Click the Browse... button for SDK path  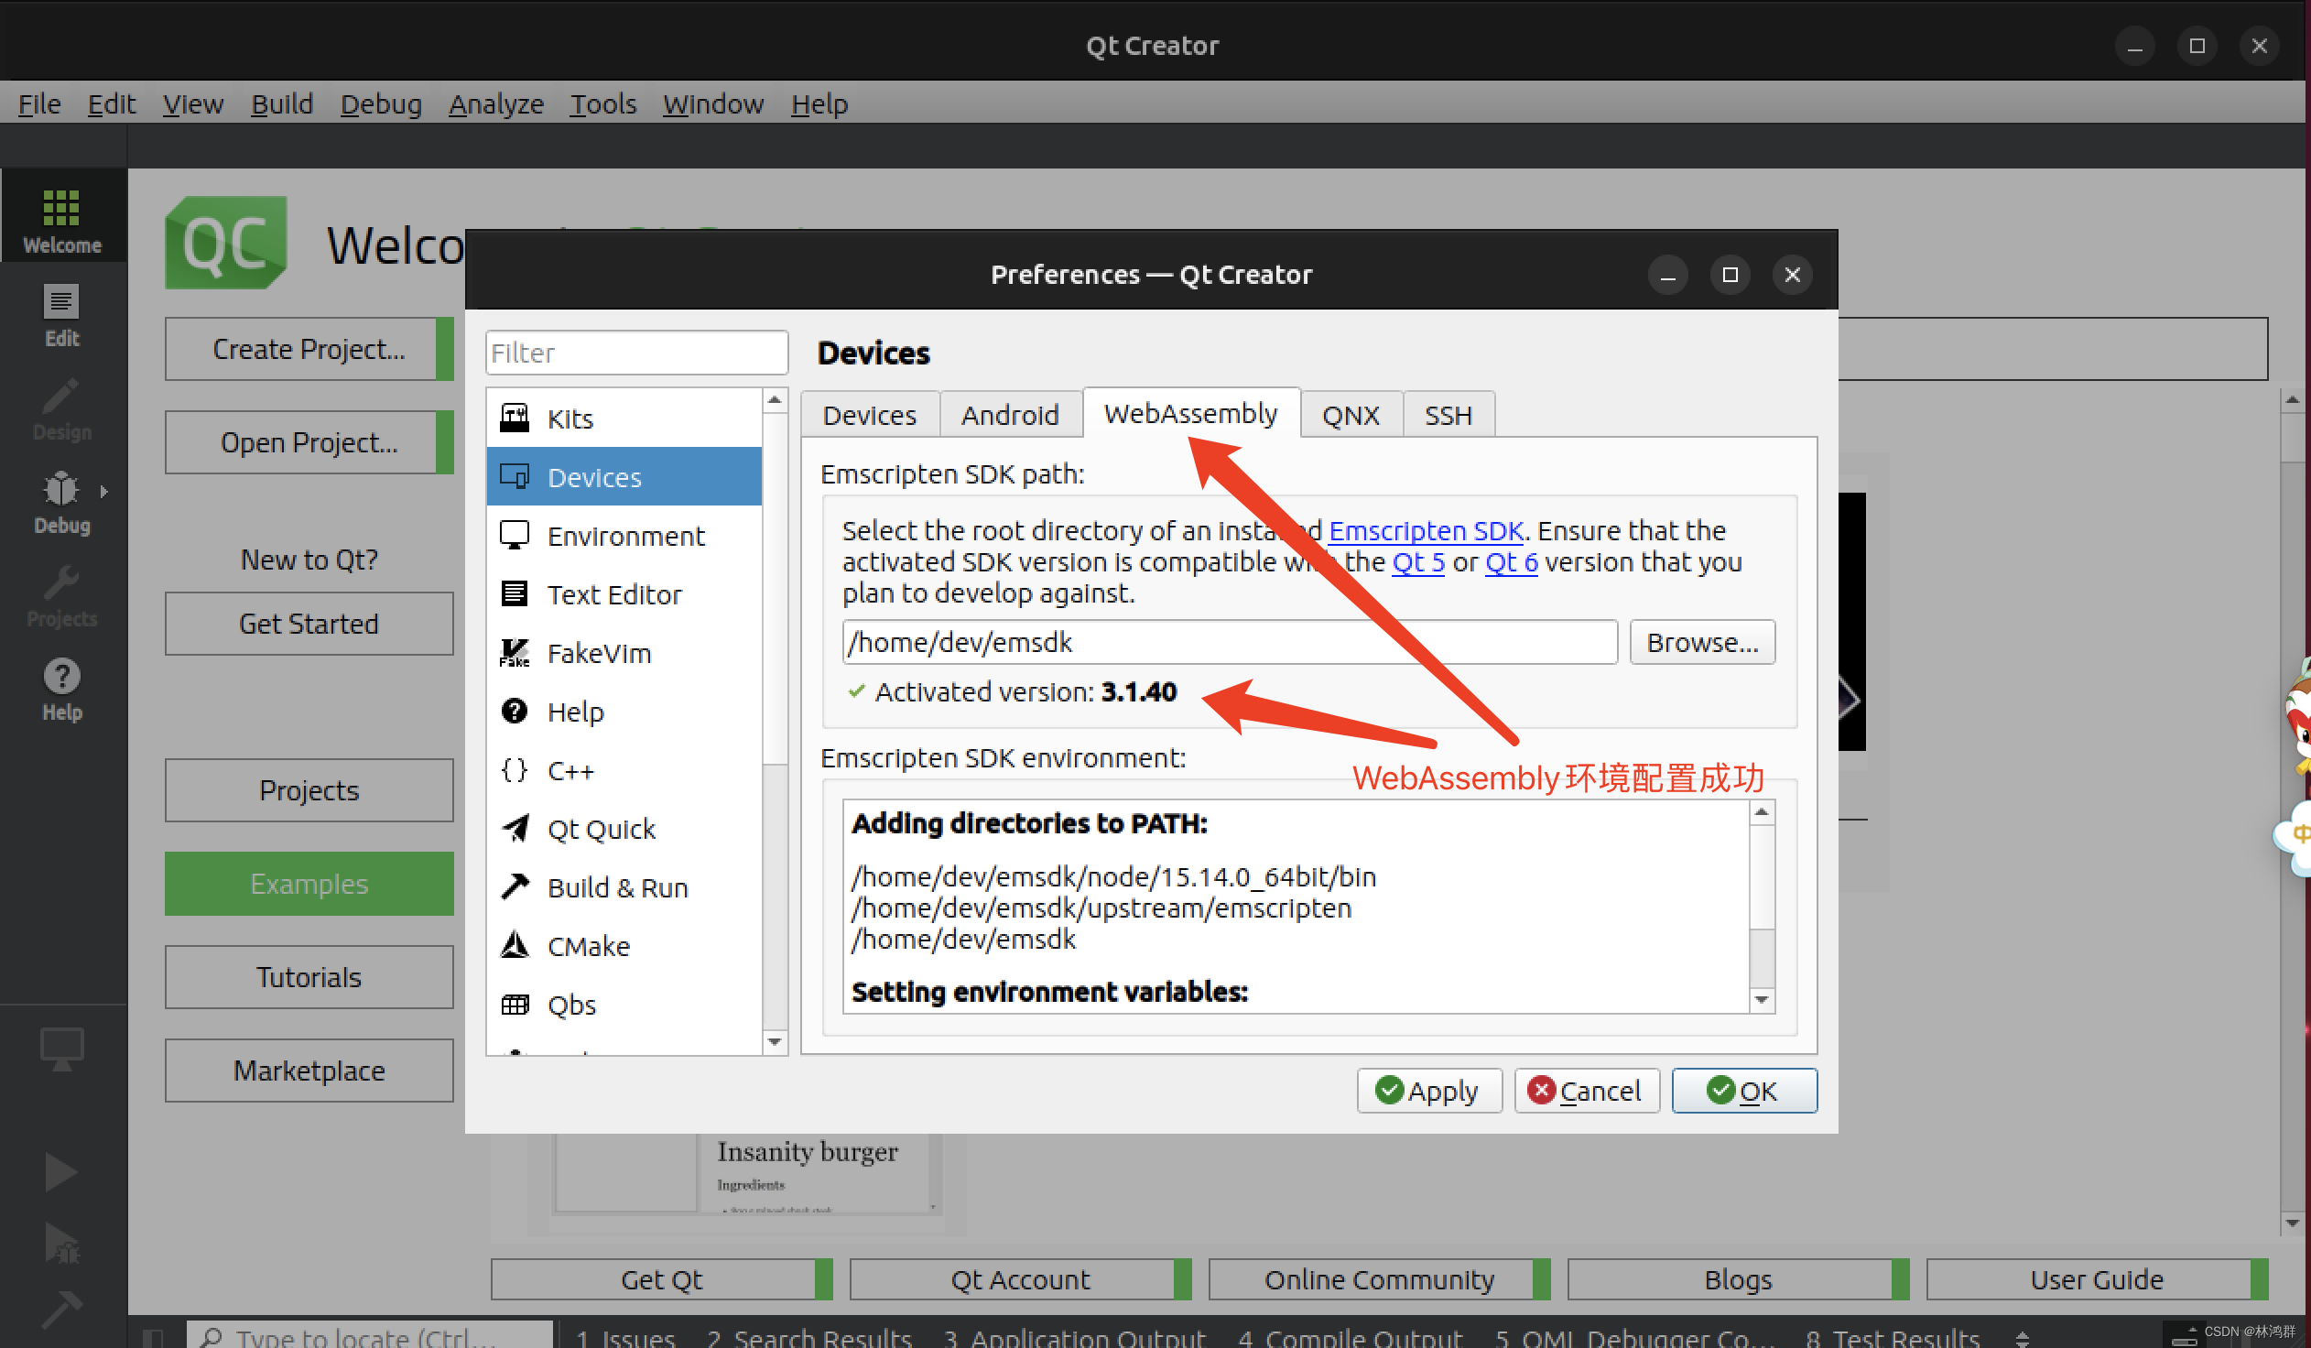point(1701,642)
